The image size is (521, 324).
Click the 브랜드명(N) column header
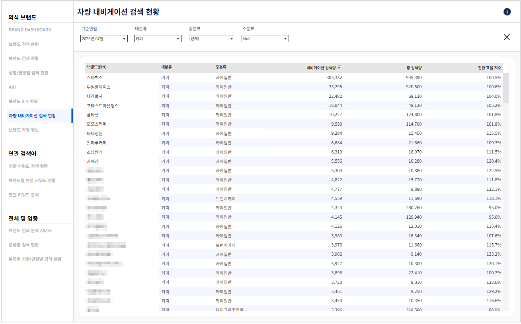97,67
